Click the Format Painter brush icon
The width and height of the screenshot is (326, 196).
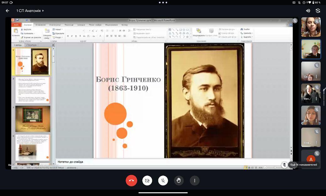(22, 37)
